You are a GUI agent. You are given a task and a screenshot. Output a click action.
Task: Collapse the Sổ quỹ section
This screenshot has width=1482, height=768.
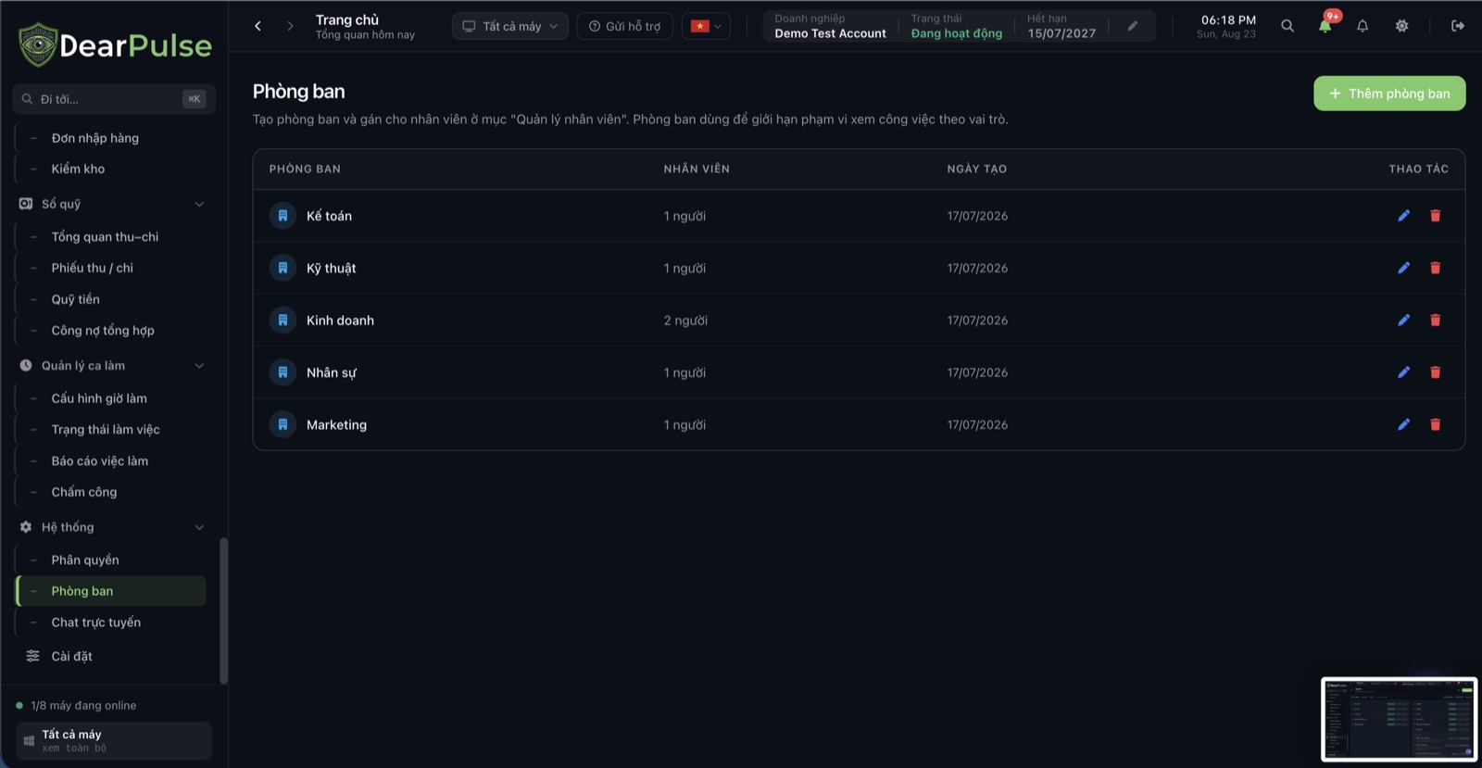tap(199, 204)
